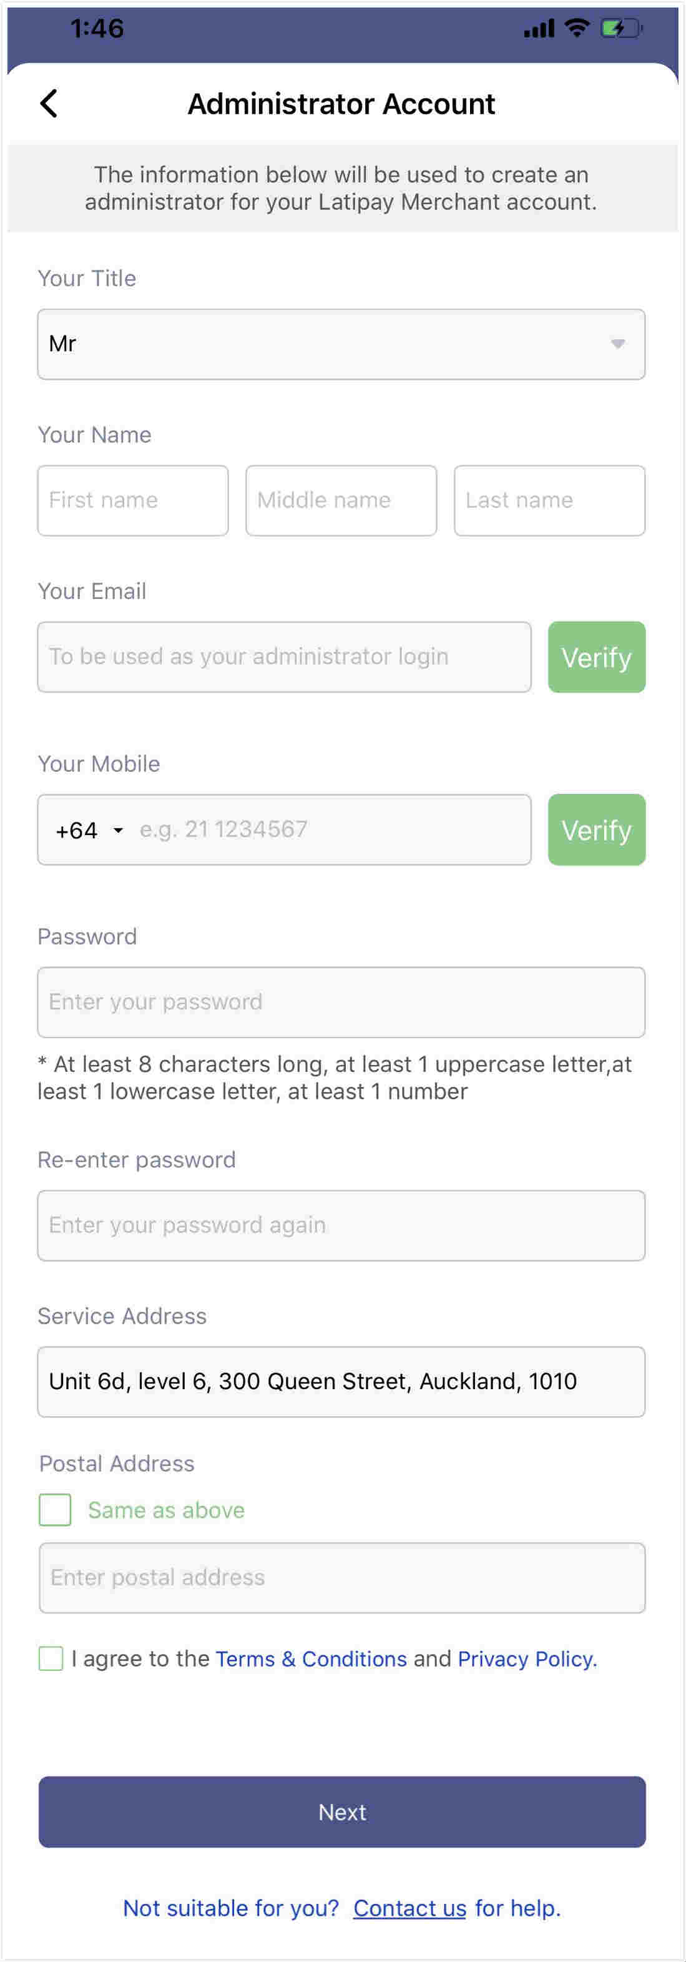Screen dimensions: 686x1962
Task: Focus the Enter postal address field
Action: point(342,1577)
